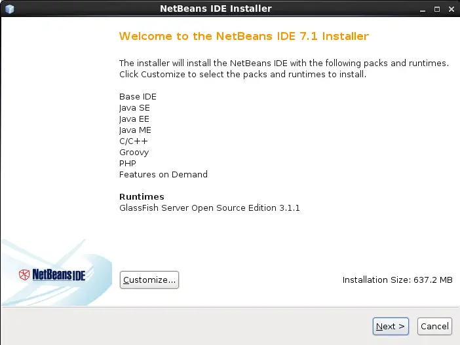Cancel the NetBeans installation
This screenshot has height=345, width=460.
pyautogui.click(x=434, y=326)
